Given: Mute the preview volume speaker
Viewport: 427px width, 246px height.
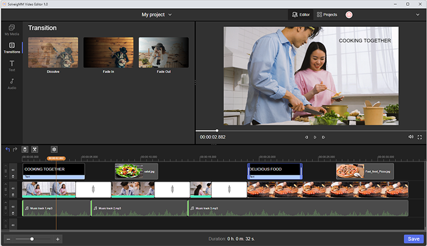Looking at the screenshot, I should tap(411, 137).
